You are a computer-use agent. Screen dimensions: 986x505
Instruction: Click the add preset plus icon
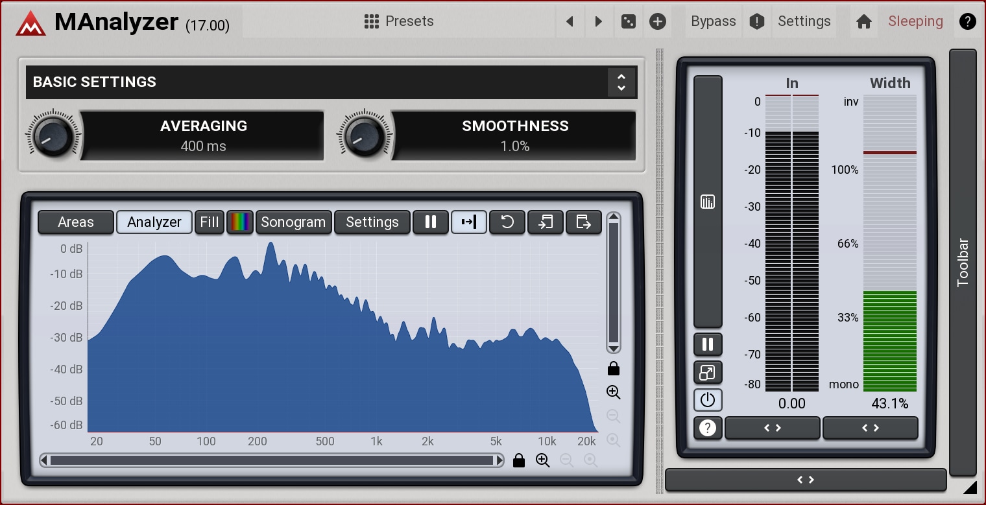658,21
